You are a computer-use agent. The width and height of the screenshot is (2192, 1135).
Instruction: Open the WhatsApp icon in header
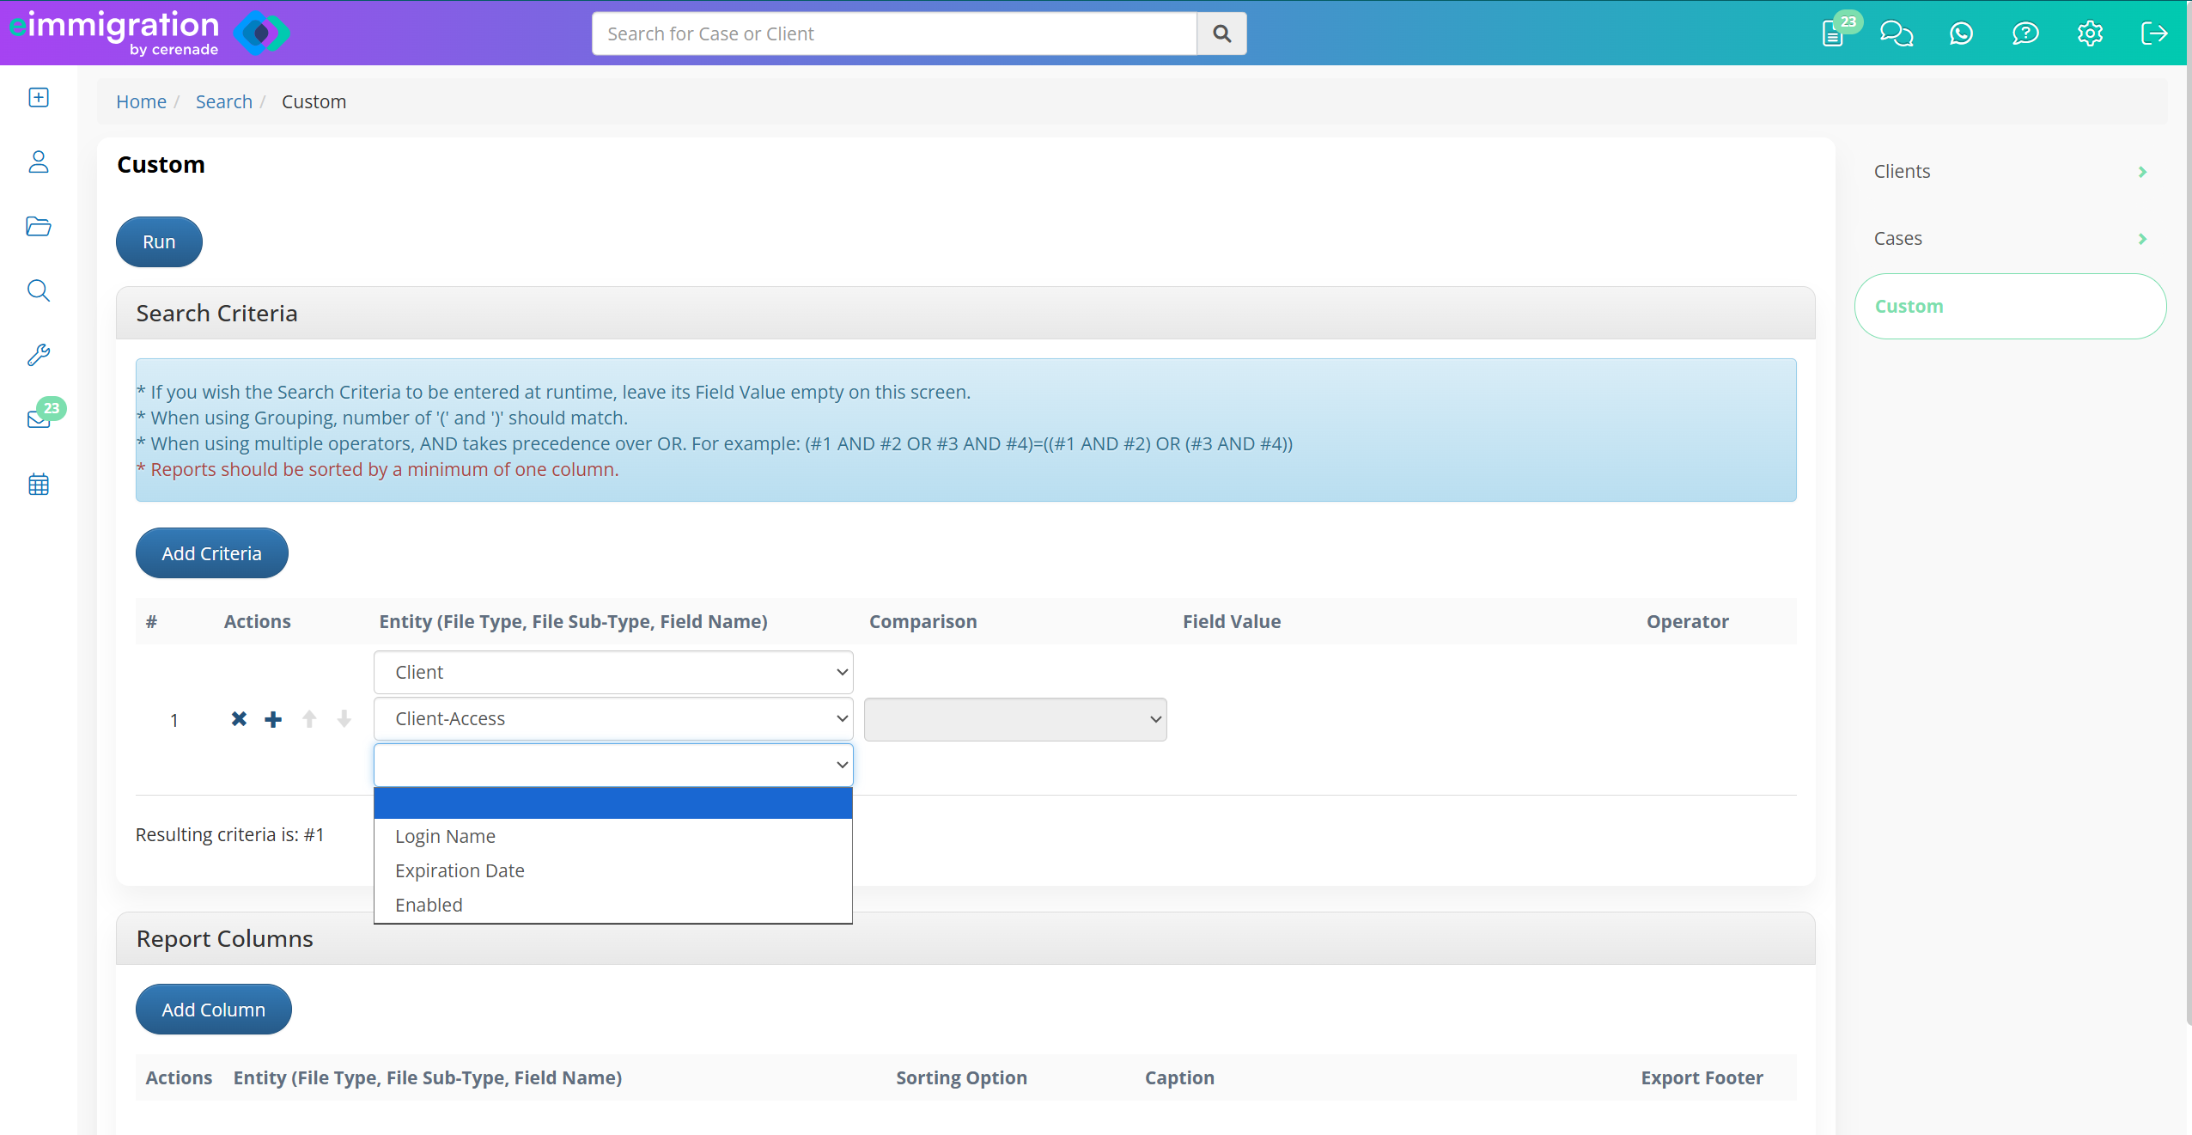(1961, 34)
